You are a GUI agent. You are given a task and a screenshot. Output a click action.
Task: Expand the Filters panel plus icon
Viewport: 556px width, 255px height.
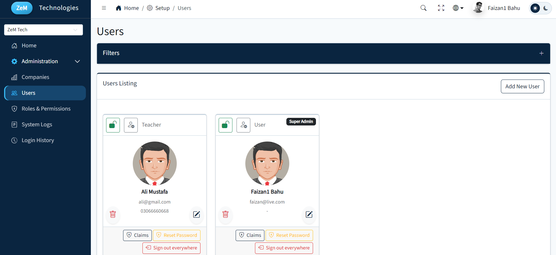point(541,53)
